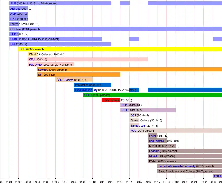Click the New Era link
This screenshot has height=191, width=222.
(x=43, y=70)
